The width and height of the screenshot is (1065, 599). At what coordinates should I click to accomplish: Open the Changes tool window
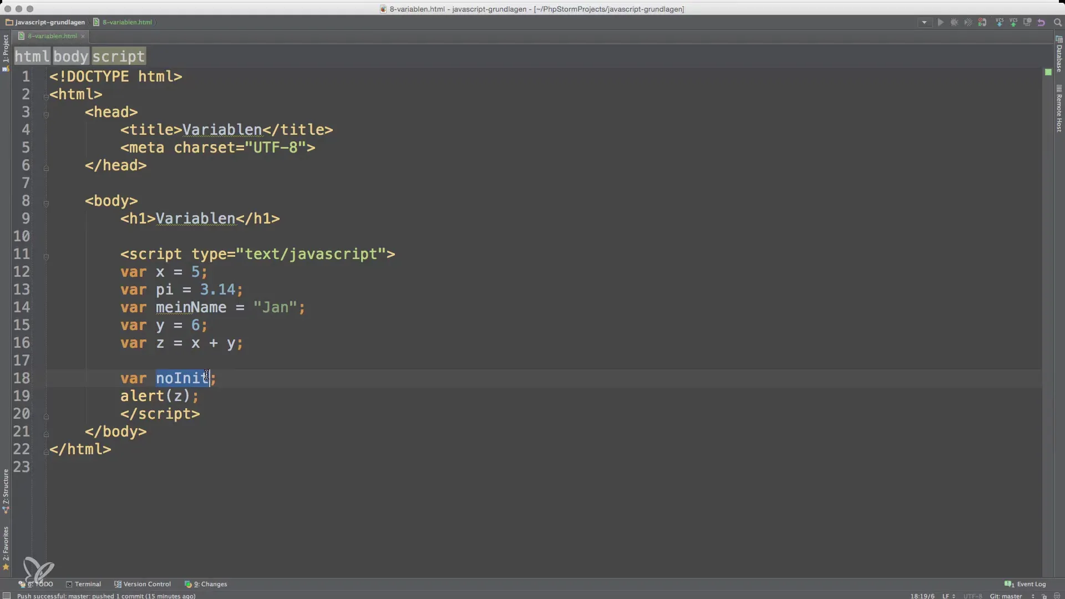(206, 584)
